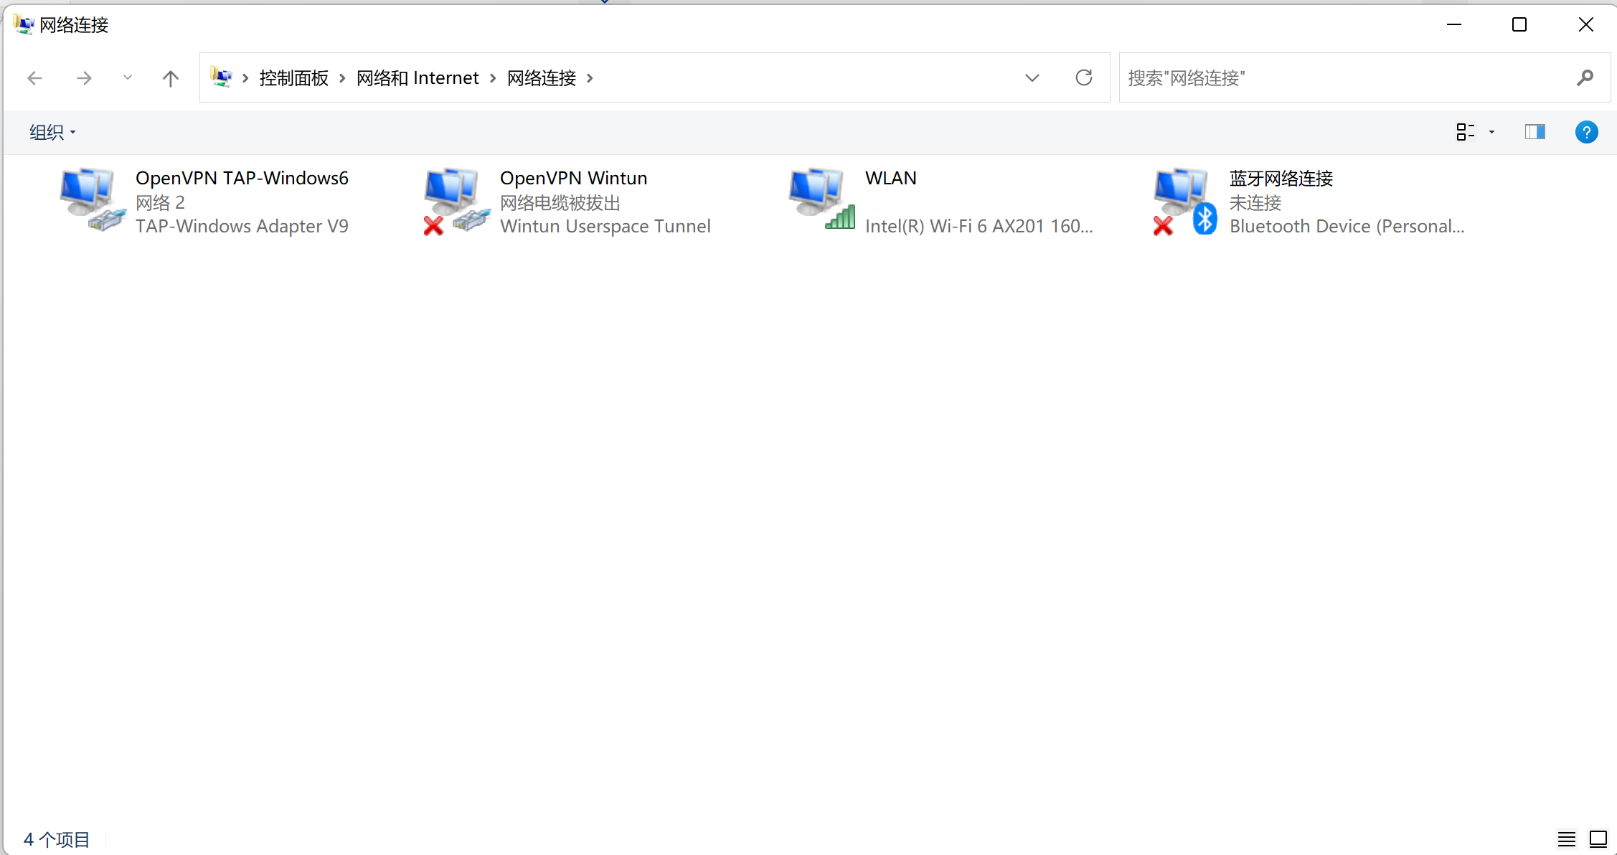Open help with question mark icon
1617x855 pixels.
[x=1587, y=132]
